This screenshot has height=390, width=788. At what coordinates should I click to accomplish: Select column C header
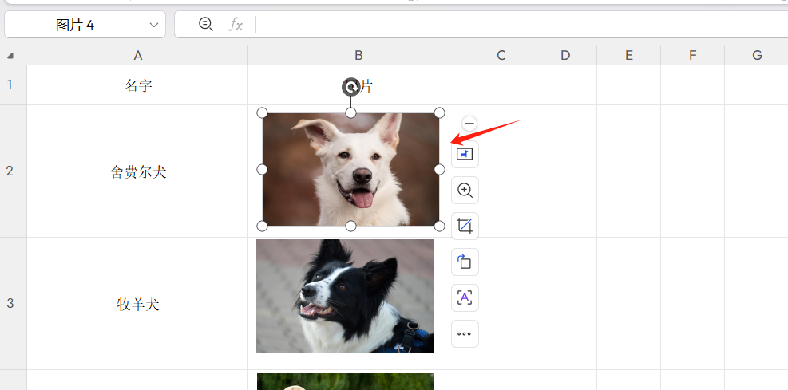pos(501,55)
